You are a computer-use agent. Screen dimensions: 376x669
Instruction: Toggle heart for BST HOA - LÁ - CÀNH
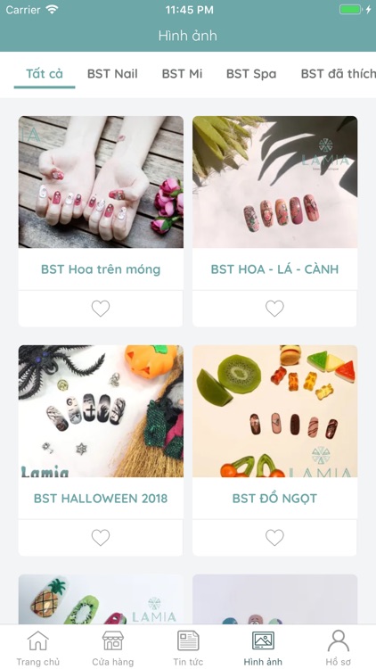[x=274, y=309]
